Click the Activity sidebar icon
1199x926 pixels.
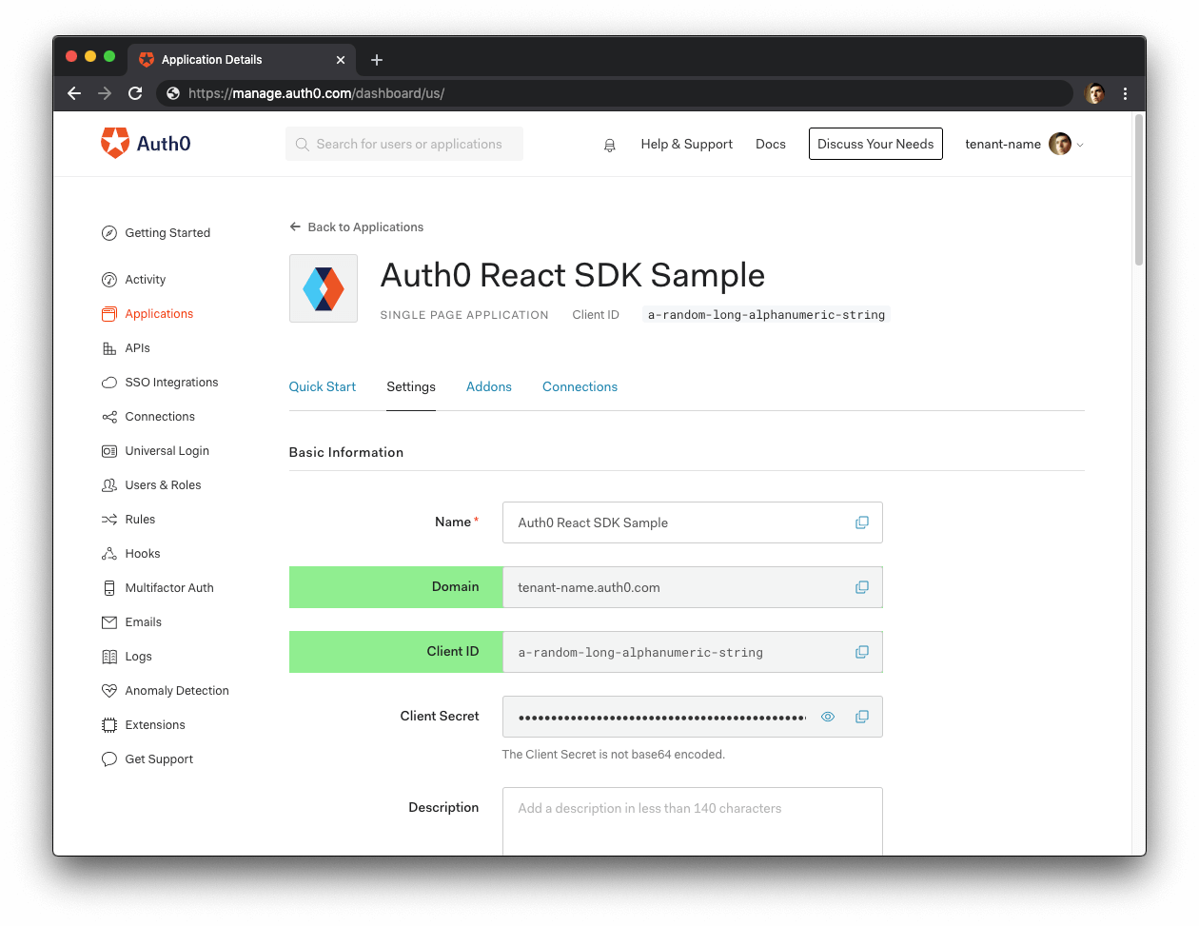click(x=109, y=280)
